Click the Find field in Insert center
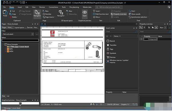This screenshot has width=172, height=111. (122, 31)
